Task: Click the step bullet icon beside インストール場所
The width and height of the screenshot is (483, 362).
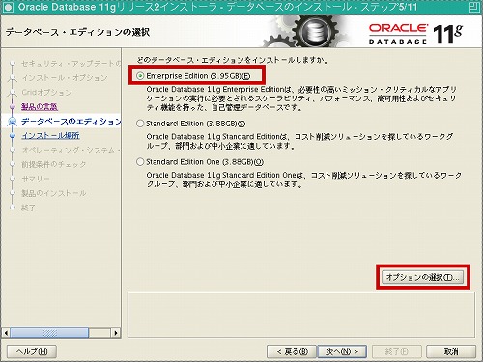Action: 13,136
